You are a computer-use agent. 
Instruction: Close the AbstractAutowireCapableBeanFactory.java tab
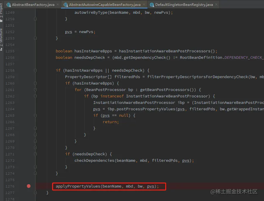coord(144,5)
